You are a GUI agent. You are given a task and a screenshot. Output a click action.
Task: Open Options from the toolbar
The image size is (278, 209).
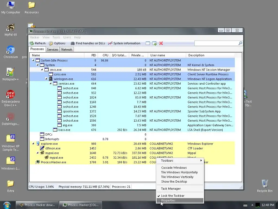coord(57,43)
